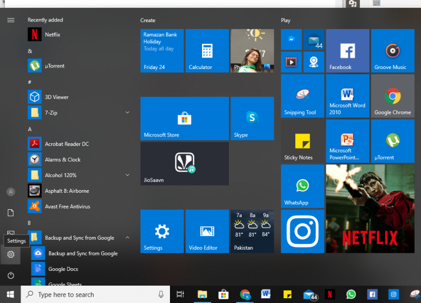Open the hamburger menu at top of Start
Image resolution: width=421 pixels, height=303 pixels.
(x=11, y=20)
